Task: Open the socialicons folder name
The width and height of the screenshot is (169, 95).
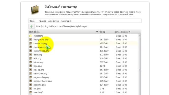Action: (x=38, y=36)
